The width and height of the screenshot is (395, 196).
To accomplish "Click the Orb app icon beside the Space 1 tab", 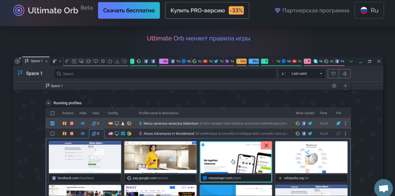I will (x=17, y=61).
